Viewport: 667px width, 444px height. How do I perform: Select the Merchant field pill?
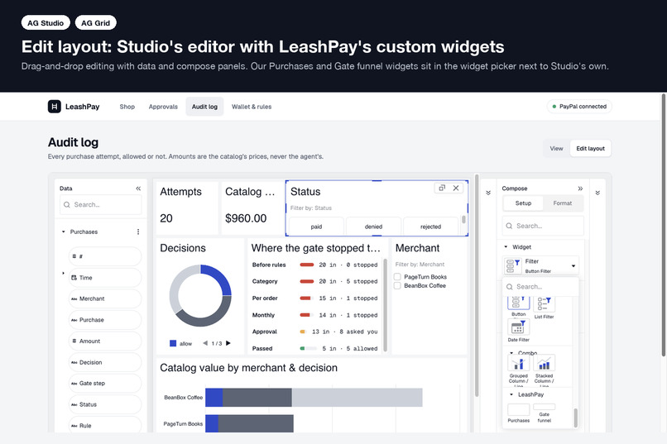coord(104,298)
